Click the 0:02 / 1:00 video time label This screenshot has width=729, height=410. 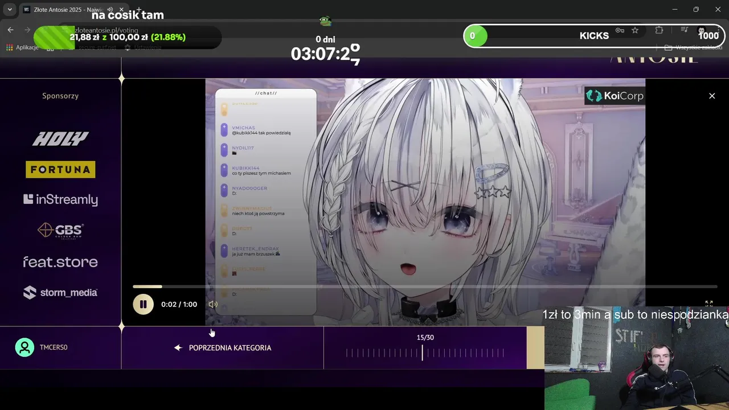[179, 304]
